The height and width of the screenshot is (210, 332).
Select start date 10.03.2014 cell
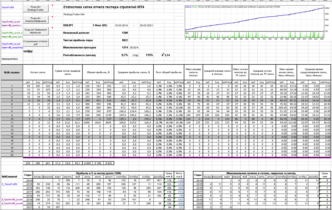point(121,25)
